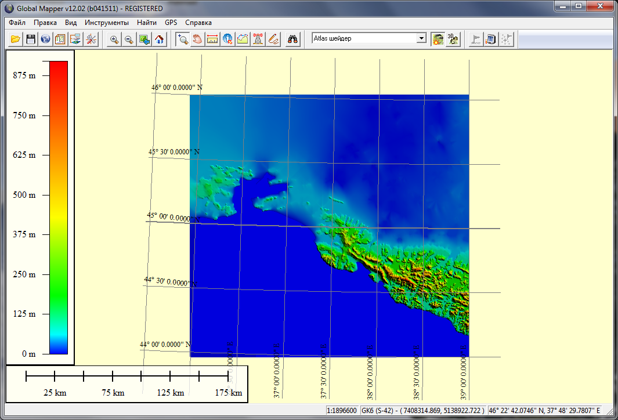Open Search with binoculars icon
The width and height of the screenshot is (618, 420).
294,39
